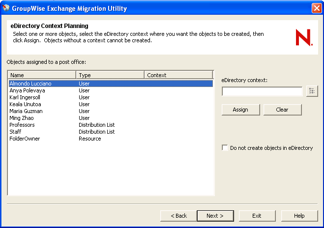Sort by the Type column header
The height and width of the screenshot is (228, 324).
pos(110,75)
